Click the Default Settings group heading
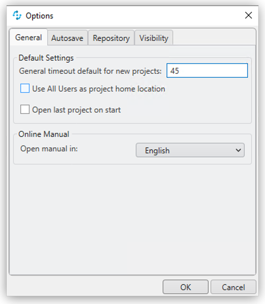The image size is (265, 304). point(46,58)
